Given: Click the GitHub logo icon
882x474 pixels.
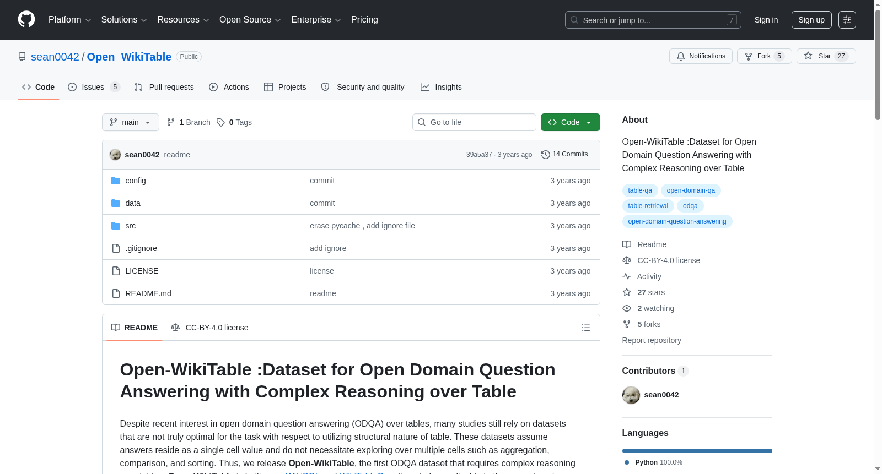Looking at the screenshot, I should click(26, 20).
